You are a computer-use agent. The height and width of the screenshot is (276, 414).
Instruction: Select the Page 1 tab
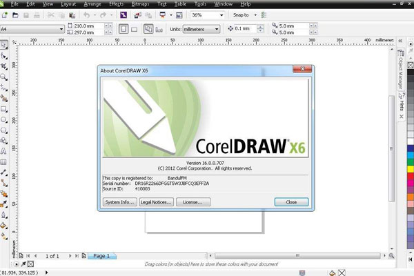101,256
